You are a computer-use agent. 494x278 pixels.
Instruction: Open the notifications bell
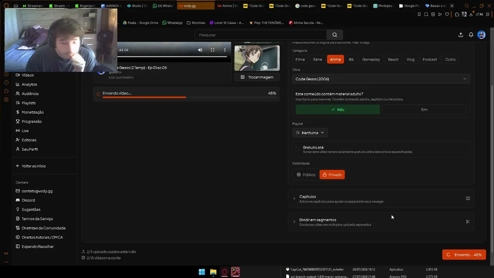tap(471, 35)
